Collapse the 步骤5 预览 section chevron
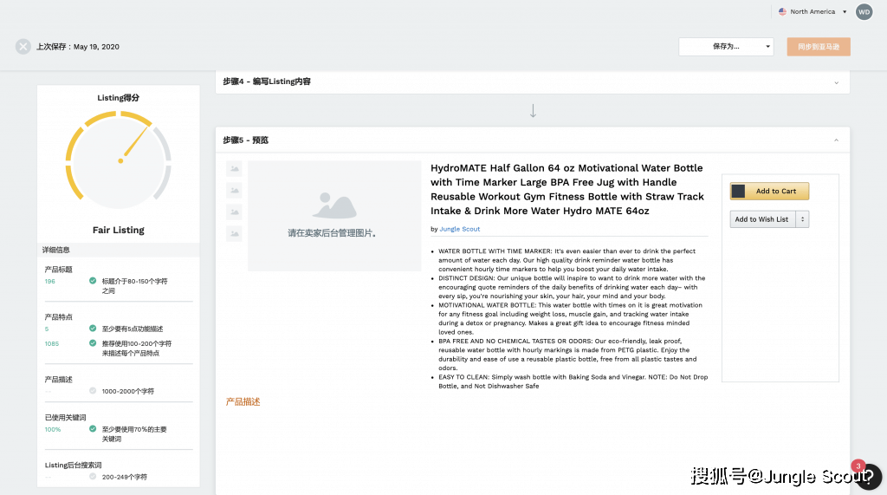 836,140
